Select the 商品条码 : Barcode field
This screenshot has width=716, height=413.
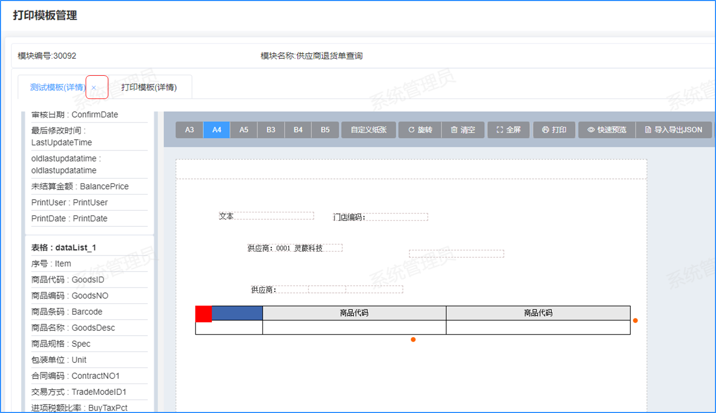coord(89,312)
